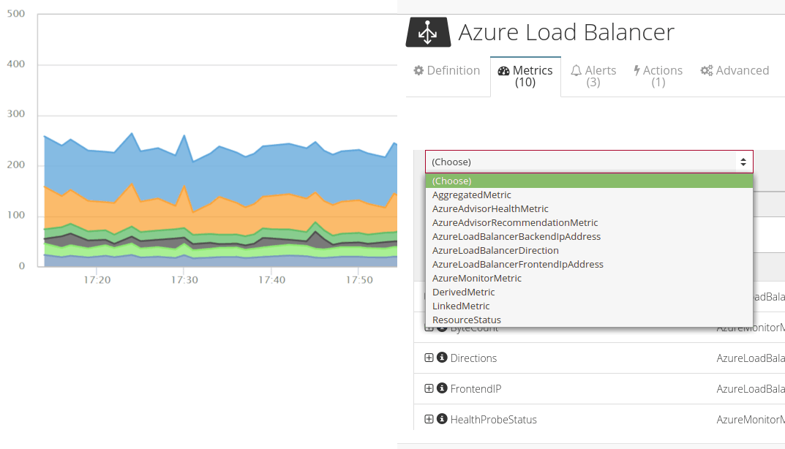Click the 17:50 time label on chart axis
785x449 pixels.
(359, 280)
